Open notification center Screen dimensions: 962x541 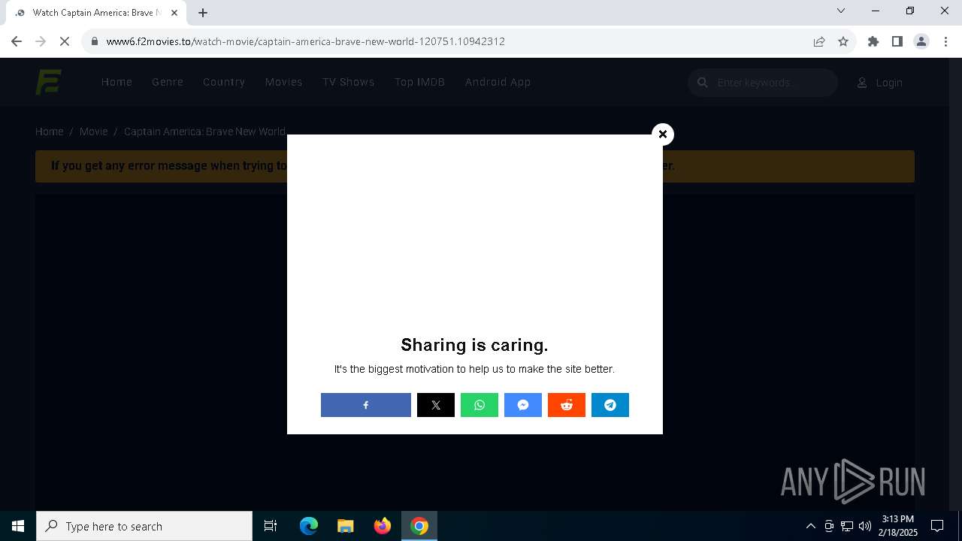pos(937,526)
